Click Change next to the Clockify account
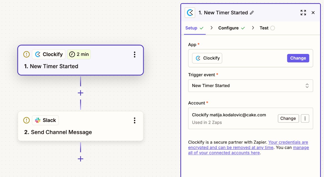Image resolution: width=324 pixels, height=177 pixels. (288, 118)
